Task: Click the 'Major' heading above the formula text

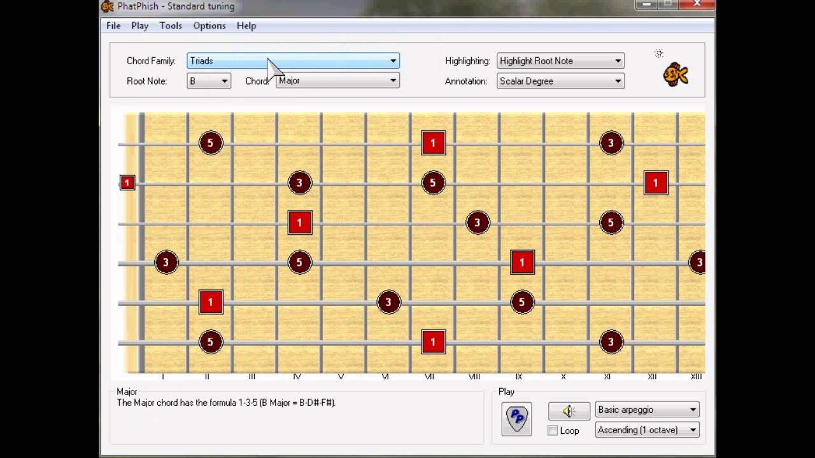Action: pyautogui.click(x=127, y=392)
